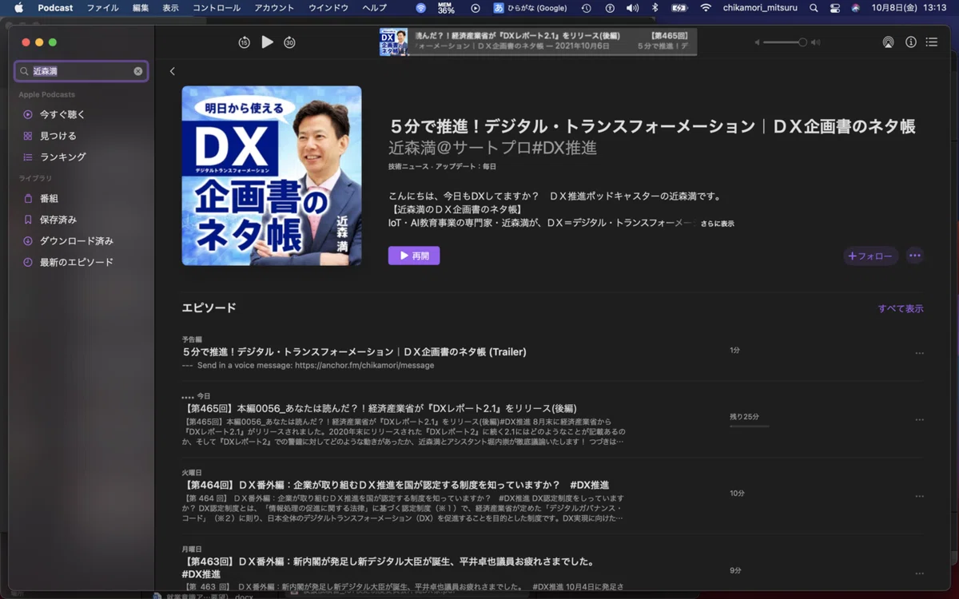Click the 再開 resume button
This screenshot has height=599, width=959.
pos(414,256)
